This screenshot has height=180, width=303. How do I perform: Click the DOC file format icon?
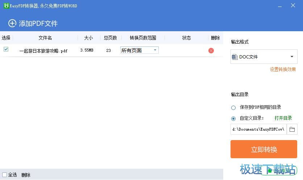click(x=234, y=57)
